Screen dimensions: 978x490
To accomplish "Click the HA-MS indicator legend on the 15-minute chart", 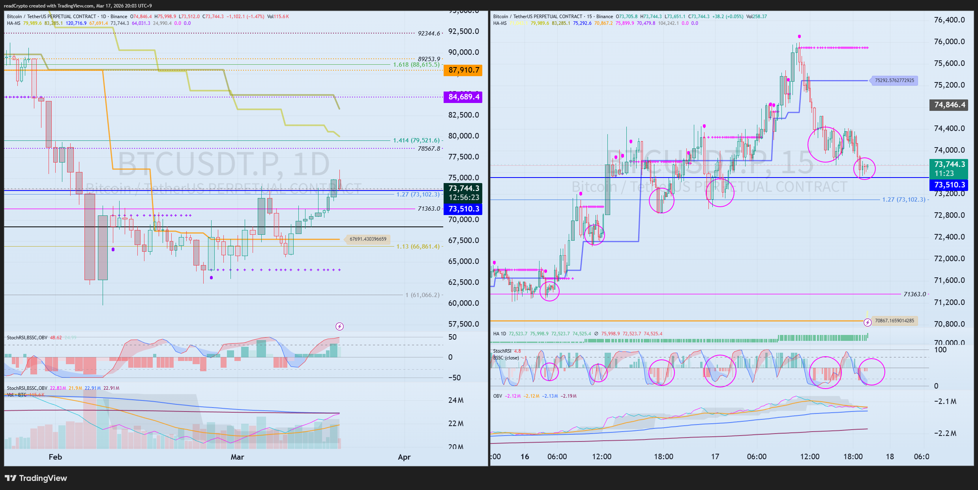I will (500, 23).
